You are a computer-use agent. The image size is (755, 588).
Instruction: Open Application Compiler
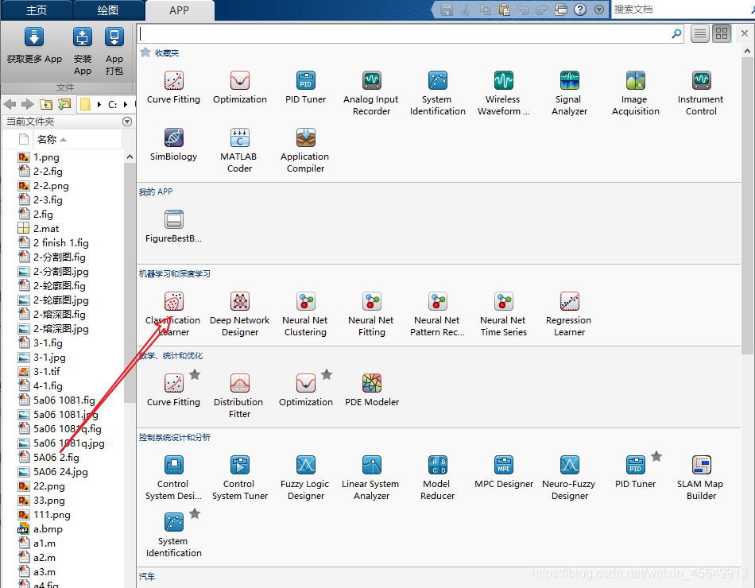[x=305, y=149]
